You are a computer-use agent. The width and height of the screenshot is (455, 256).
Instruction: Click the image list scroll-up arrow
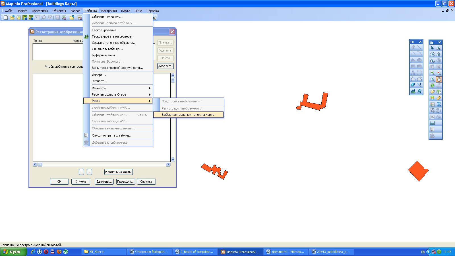pyautogui.click(x=173, y=75)
